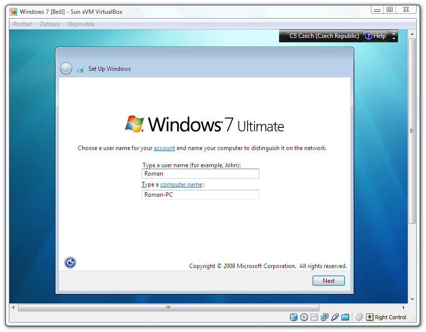Open the language bar options arrow
426x332 pixels.
click(x=394, y=39)
